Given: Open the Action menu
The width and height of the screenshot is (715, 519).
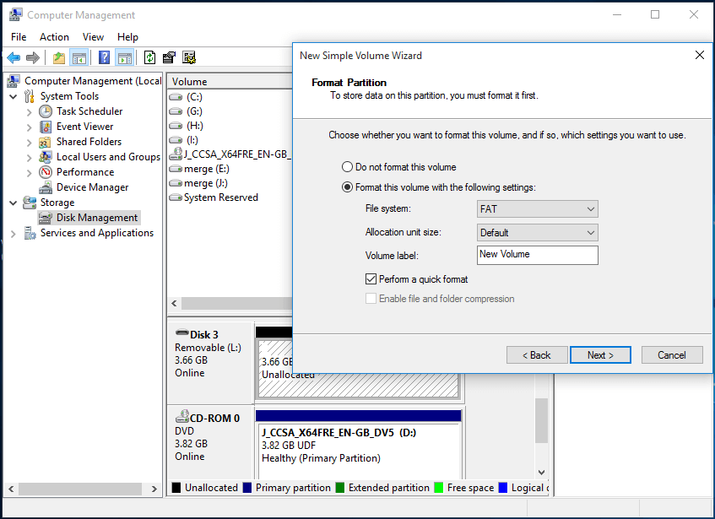Looking at the screenshot, I should point(54,36).
